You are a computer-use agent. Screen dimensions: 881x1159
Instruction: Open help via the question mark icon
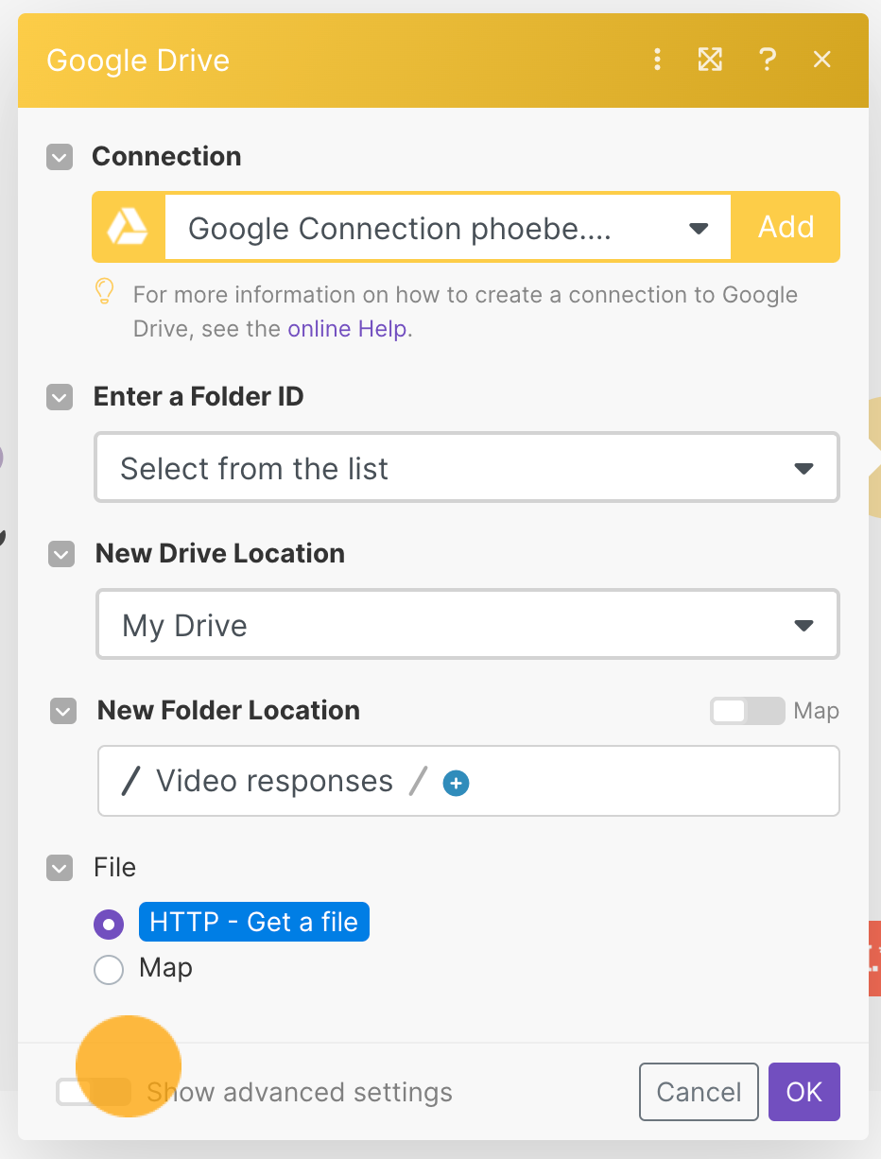coord(768,61)
